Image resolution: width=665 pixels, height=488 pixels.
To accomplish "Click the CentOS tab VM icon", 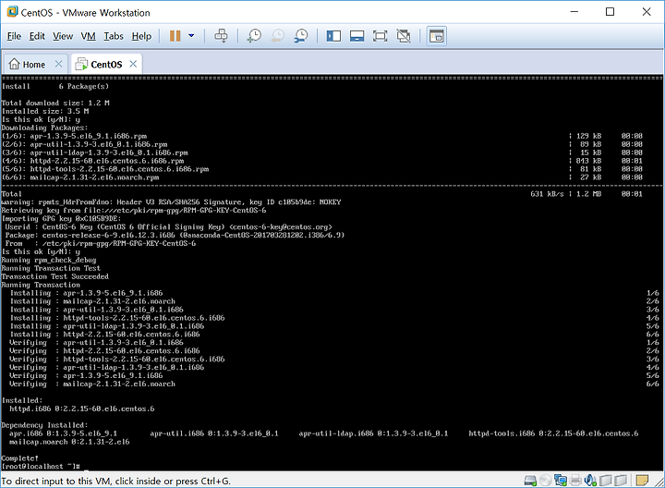I will point(81,64).
